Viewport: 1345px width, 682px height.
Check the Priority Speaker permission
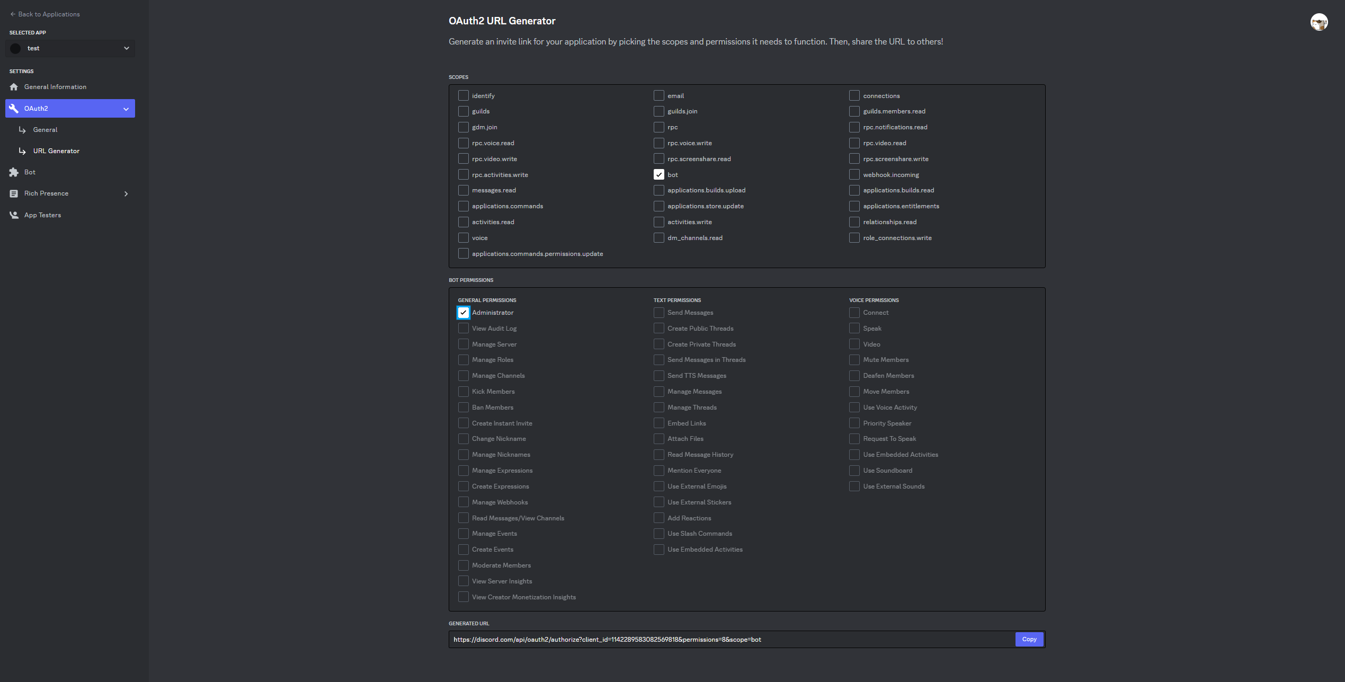pos(854,423)
